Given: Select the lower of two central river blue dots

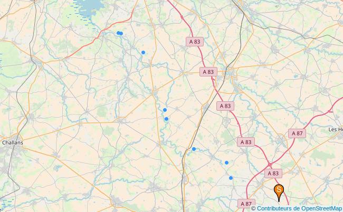Looking at the screenshot, I should coord(166,119).
